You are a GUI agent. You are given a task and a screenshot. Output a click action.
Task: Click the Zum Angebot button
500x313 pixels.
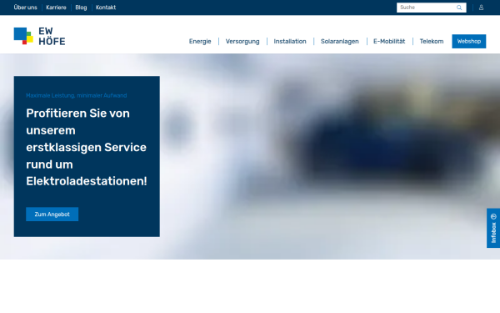point(52,214)
